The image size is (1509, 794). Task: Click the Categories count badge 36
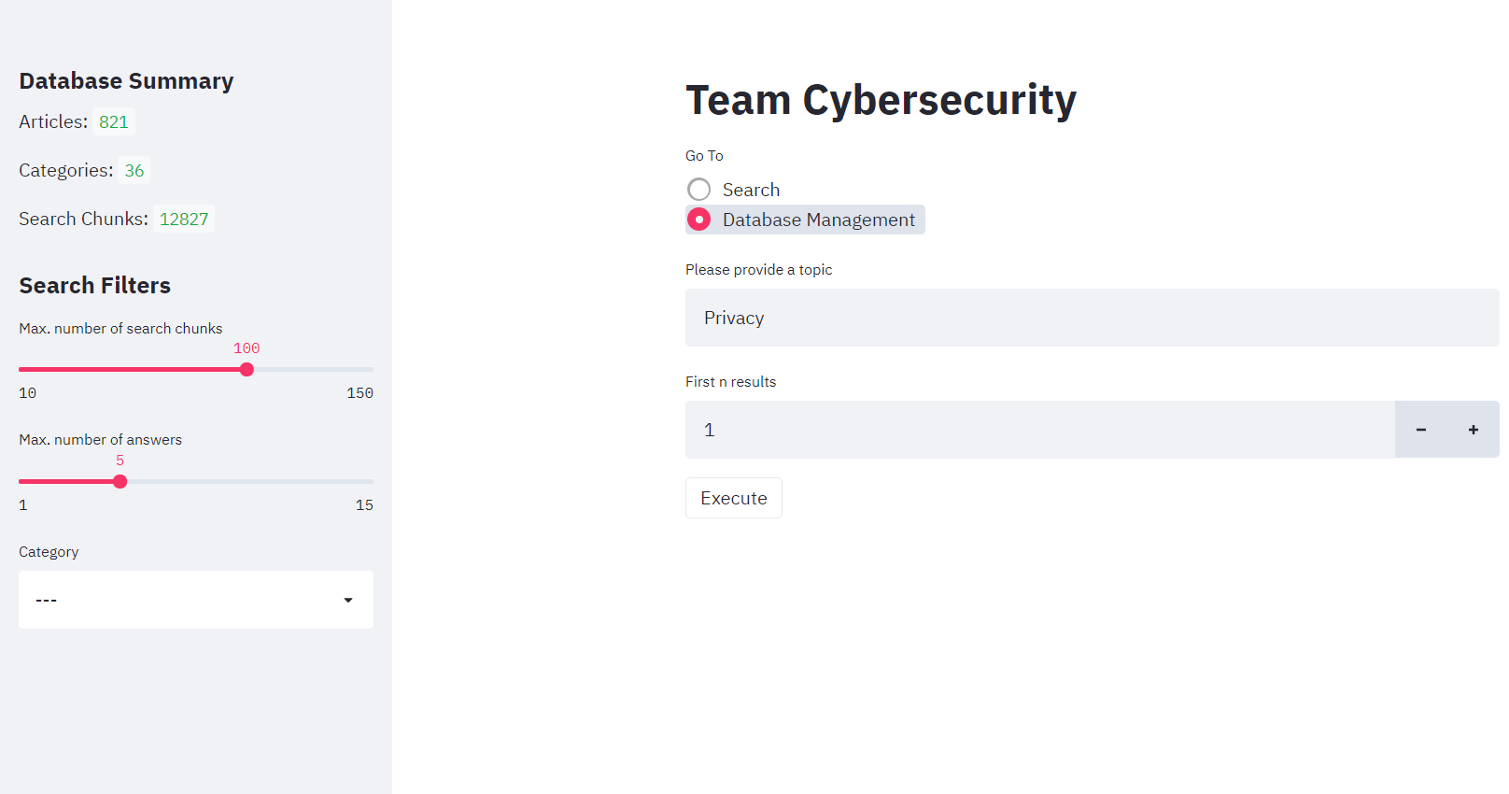click(x=134, y=171)
